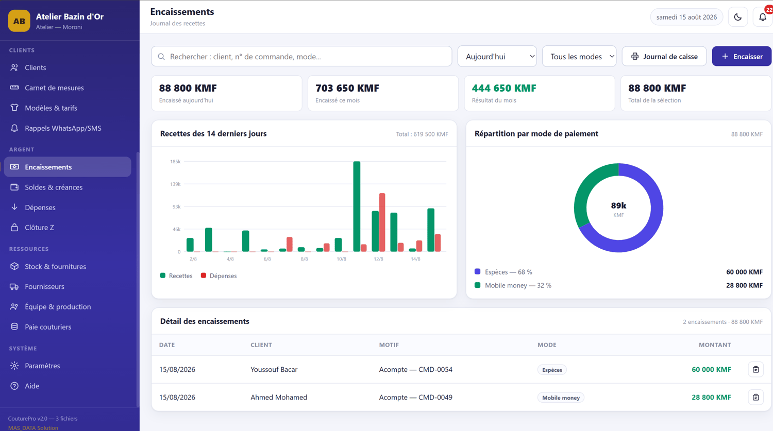Open the Journal de caisse button

tap(664, 57)
